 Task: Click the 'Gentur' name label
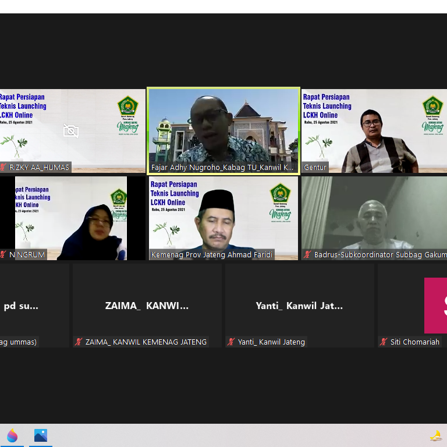point(315,168)
